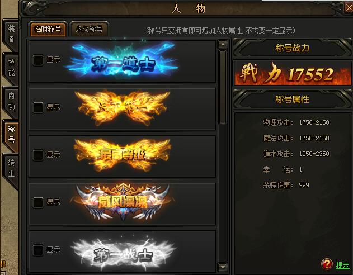This screenshot has width=353, height=275.
Task: Click the scroll up arrow of title list
Action: pyautogui.click(x=223, y=44)
